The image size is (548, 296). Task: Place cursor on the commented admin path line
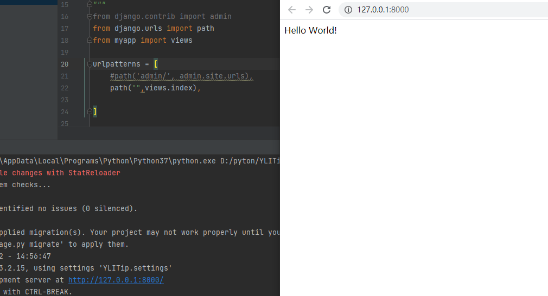click(179, 76)
